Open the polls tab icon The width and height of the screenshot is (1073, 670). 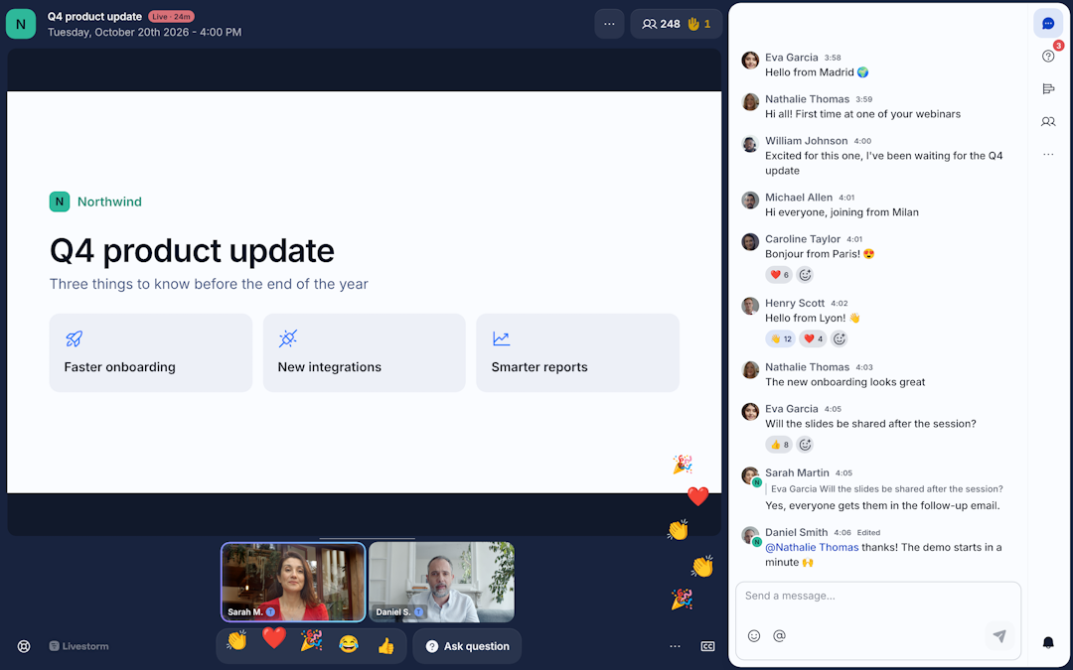coord(1048,89)
